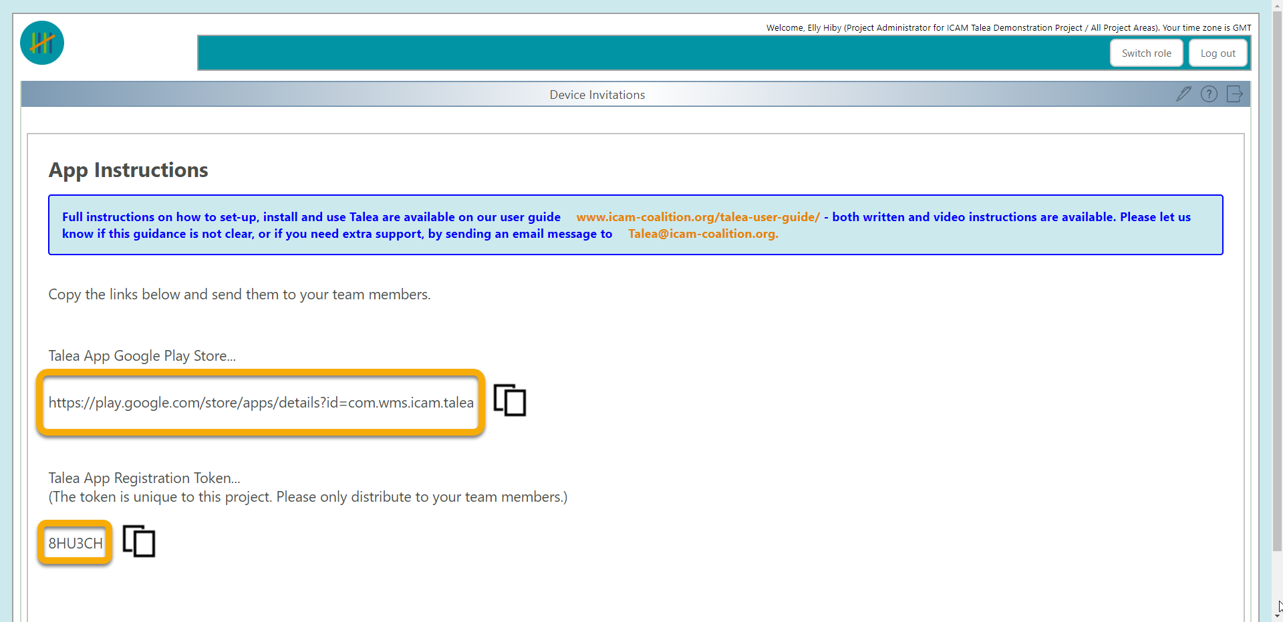The height and width of the screenshot is (622, 1283).
Task: Click the Switch role button
Action: pyautogui.click(x=1146, y=53)
